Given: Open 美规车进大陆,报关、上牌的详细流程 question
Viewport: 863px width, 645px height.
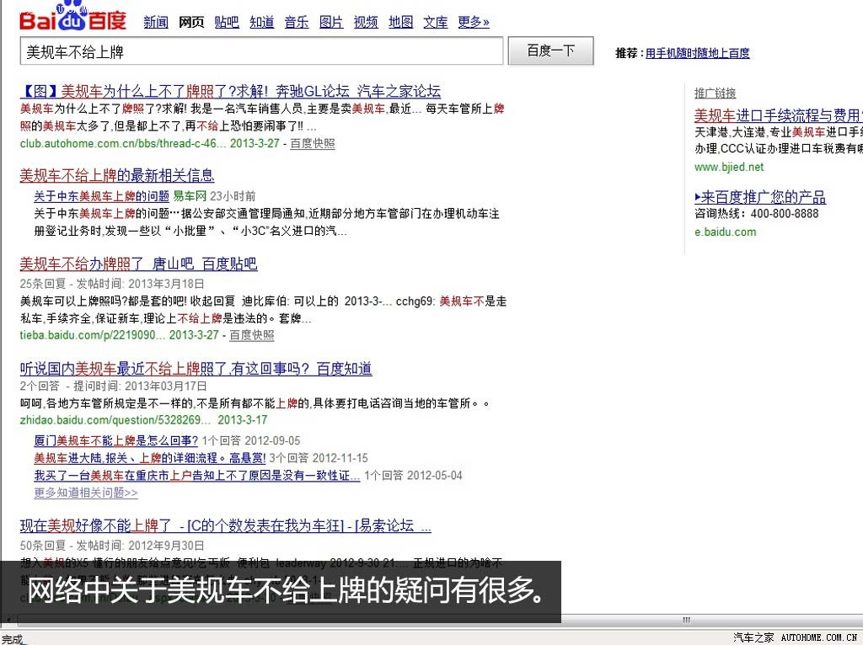Looking at the screenshot, I should [x=150, y=458].
